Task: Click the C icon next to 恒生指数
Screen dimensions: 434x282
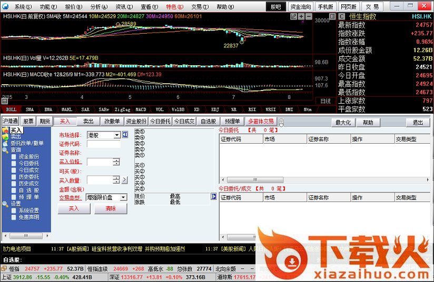Action: pyautogui.click(x=342, y=16)
